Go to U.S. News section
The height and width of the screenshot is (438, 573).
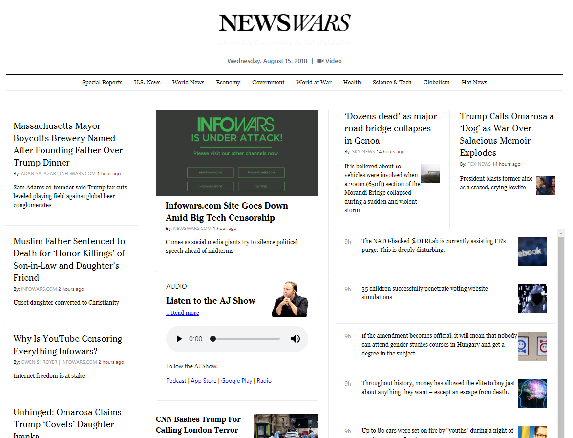[147, 82]
